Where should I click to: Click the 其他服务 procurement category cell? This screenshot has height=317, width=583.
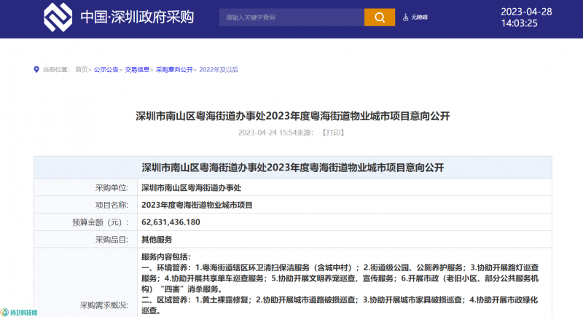[x=157, y=239]
